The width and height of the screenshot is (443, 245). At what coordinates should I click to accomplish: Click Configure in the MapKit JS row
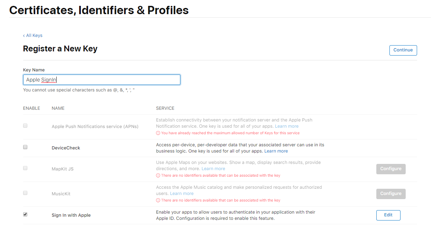(x=391, y=169)
